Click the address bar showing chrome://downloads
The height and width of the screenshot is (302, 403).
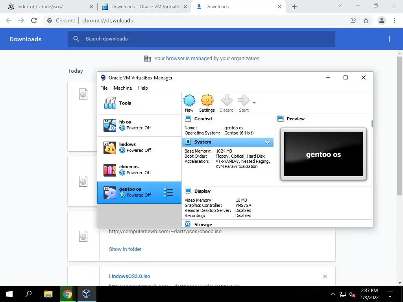[195, 20]
